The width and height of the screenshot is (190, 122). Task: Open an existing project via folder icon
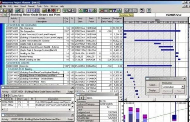[6, 10]
